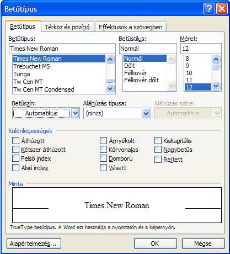230x254 pixels.
Task: Click font list scroll down arrow
Action: pyautogui.click(x=110, y=88)
